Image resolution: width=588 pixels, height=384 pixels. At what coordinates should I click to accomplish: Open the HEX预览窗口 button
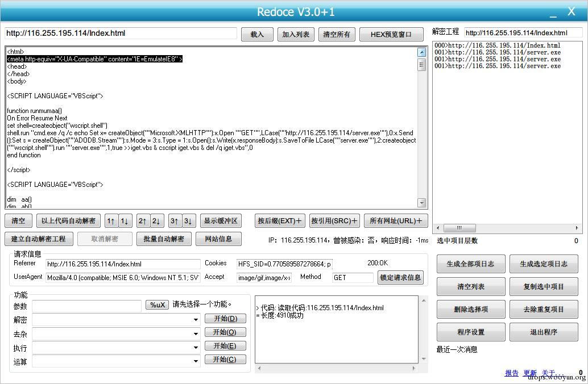[391, 35]
